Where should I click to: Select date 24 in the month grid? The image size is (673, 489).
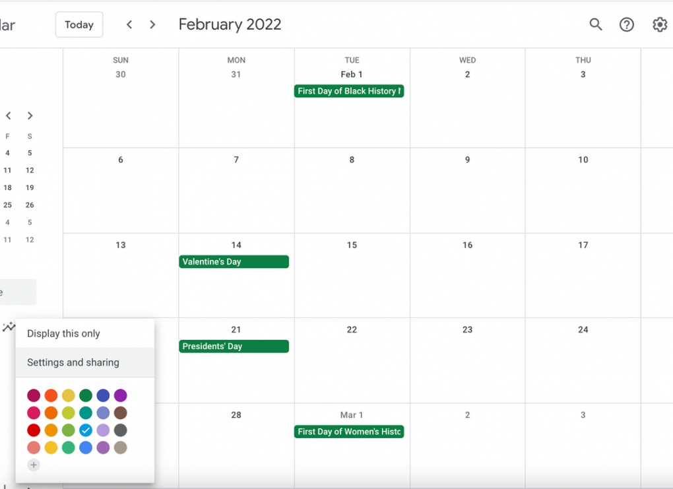[583, 329]
